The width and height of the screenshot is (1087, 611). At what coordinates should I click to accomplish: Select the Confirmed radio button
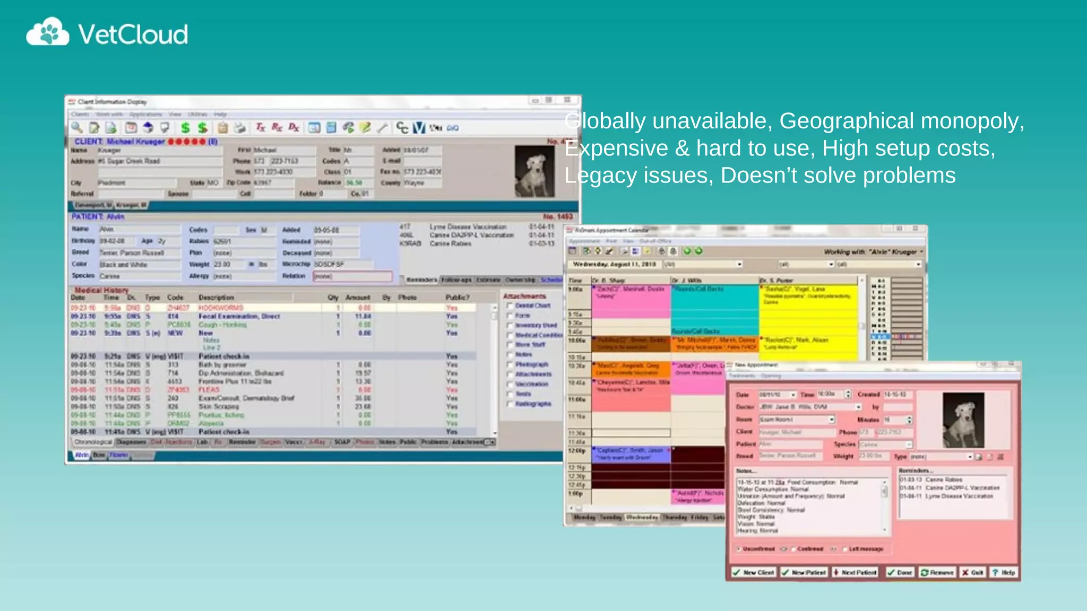click(x=793, y=549)
